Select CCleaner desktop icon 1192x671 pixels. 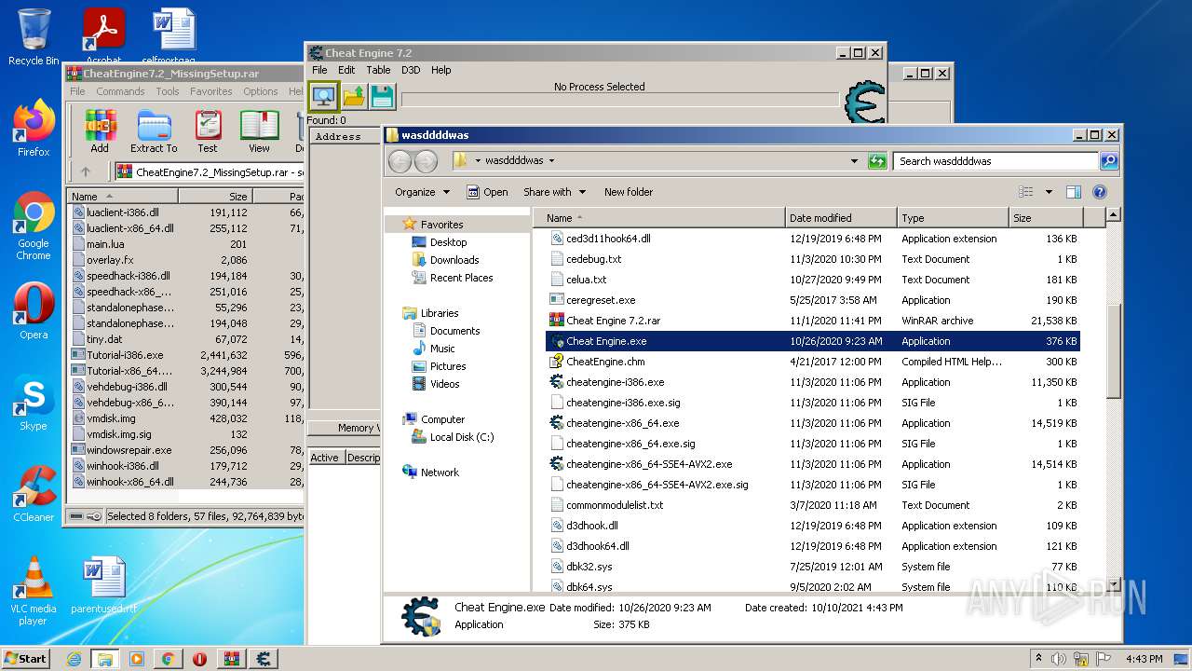point(33,494)
